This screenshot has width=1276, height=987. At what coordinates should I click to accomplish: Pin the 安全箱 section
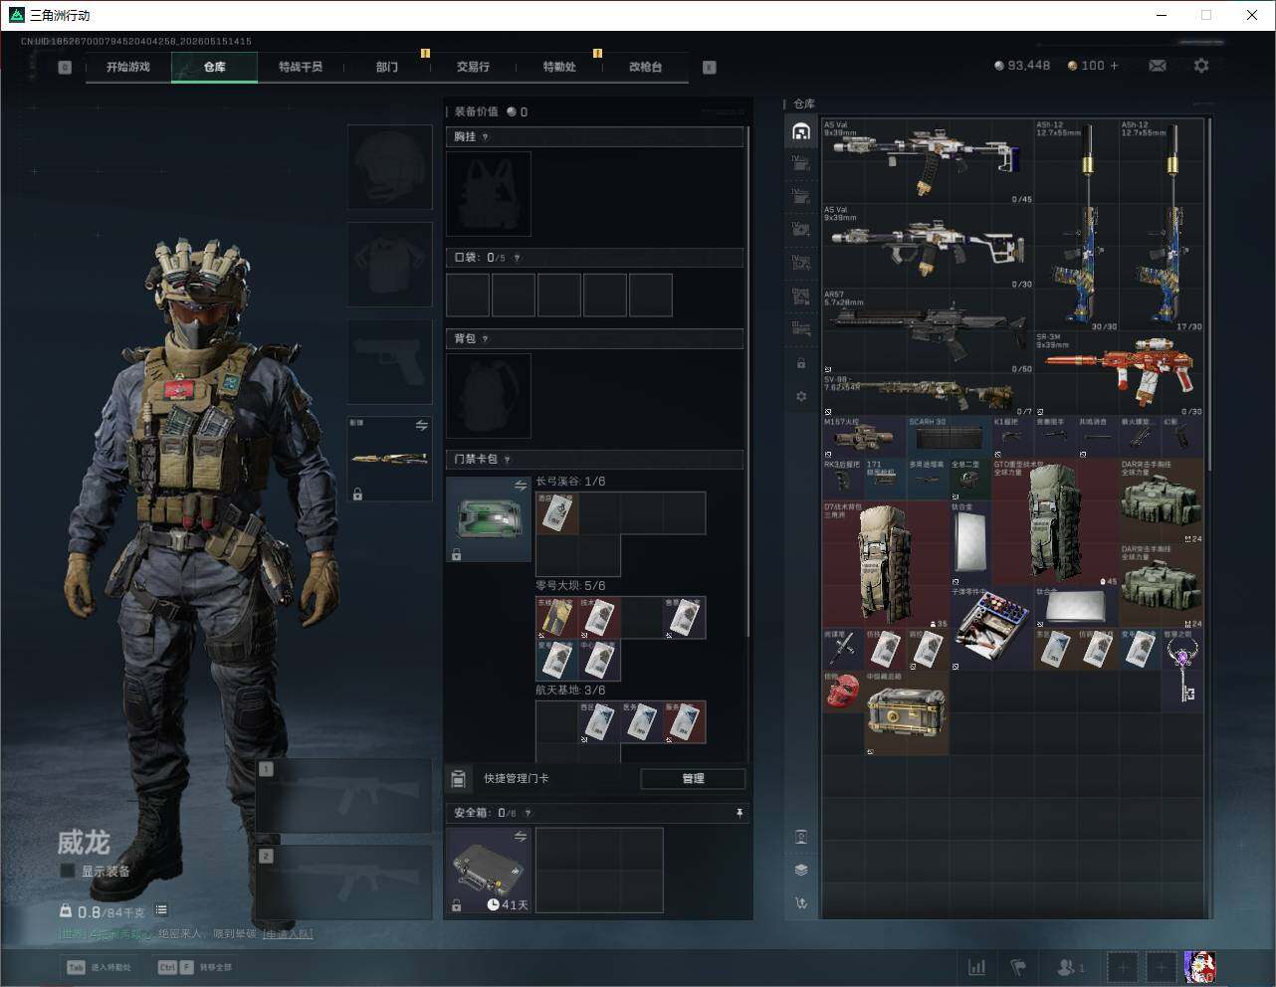coord(739,813)
